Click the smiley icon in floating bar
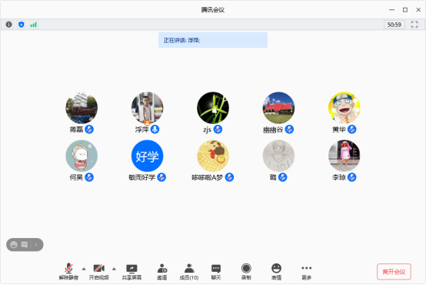This screenshot has width=426, height=285. (14, 245)
